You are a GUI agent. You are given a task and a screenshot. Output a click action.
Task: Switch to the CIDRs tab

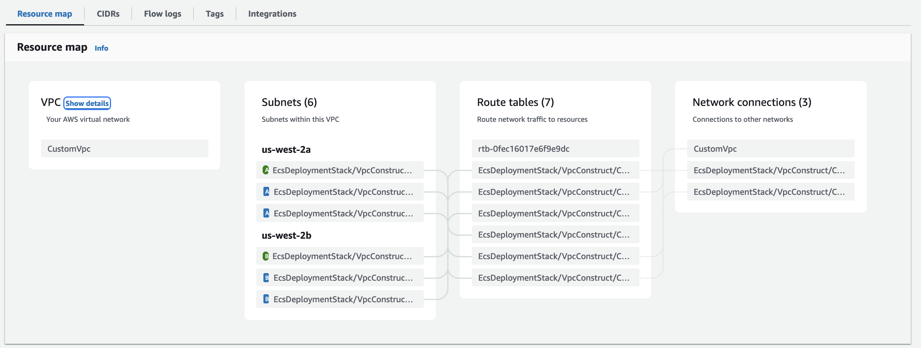[x=108, y=14]
